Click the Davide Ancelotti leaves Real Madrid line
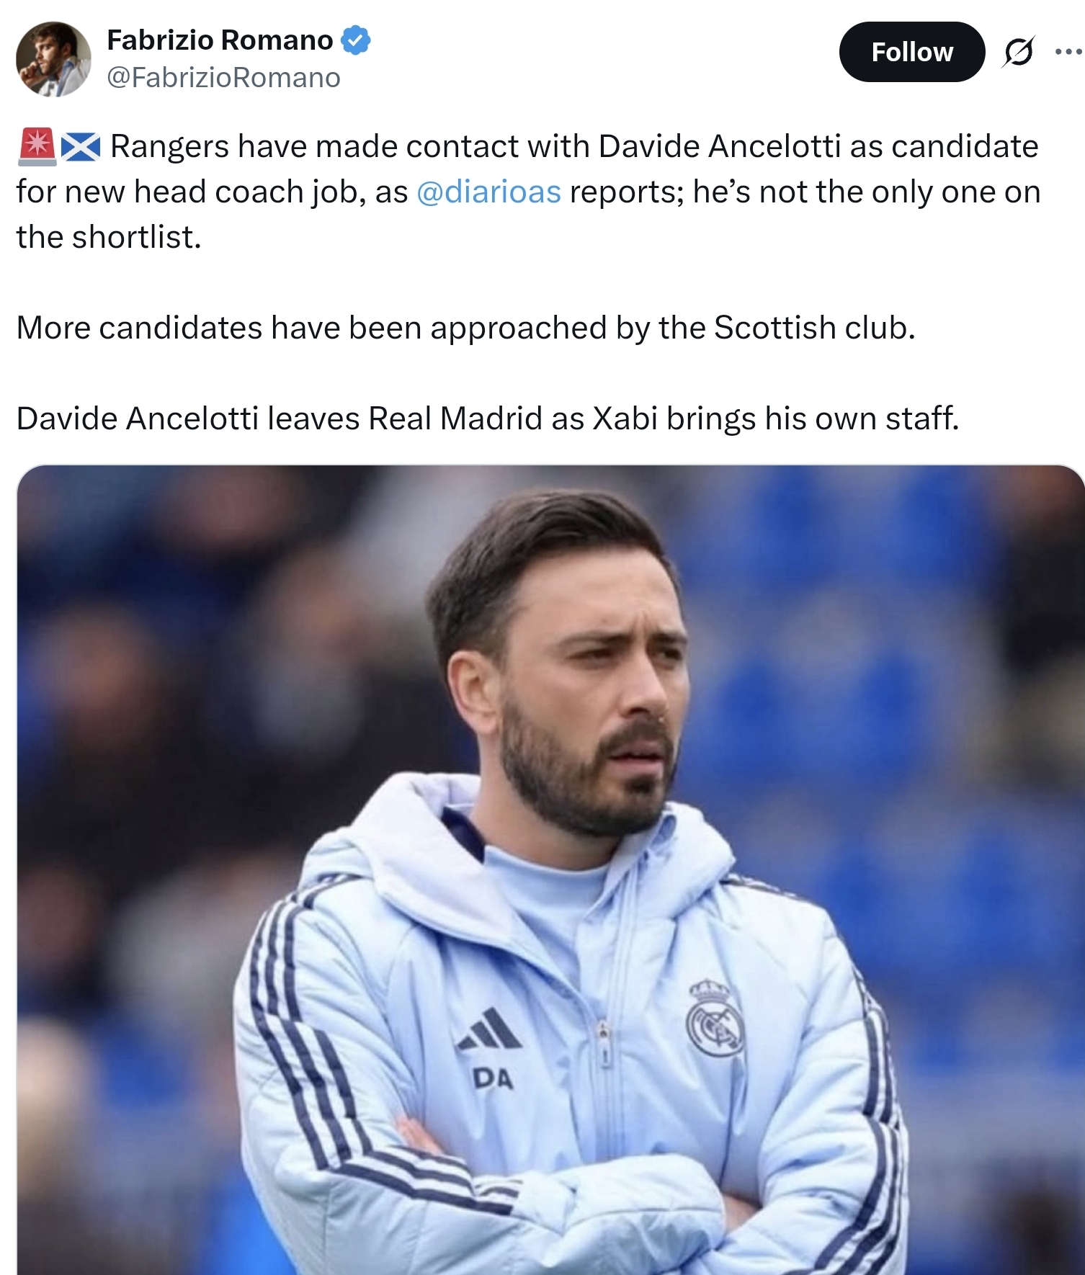Image resolution: width=1085 pixels, height=1275 pixels. pyautogui.click(x=488, y=419)
